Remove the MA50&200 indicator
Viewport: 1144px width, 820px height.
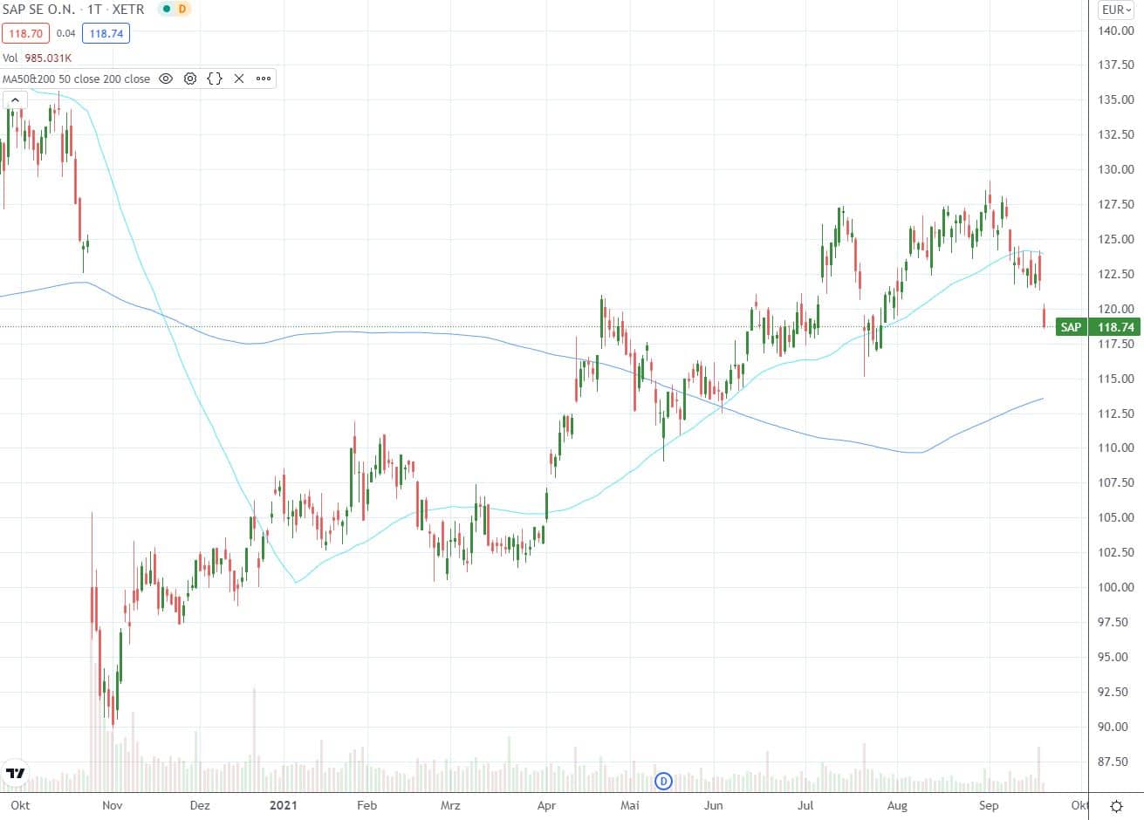point(239,79)
